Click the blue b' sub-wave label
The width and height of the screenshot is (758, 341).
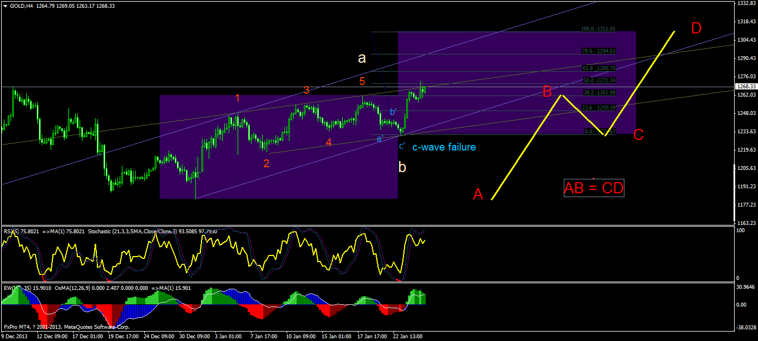pyautogui.click(x=393, y=112)
